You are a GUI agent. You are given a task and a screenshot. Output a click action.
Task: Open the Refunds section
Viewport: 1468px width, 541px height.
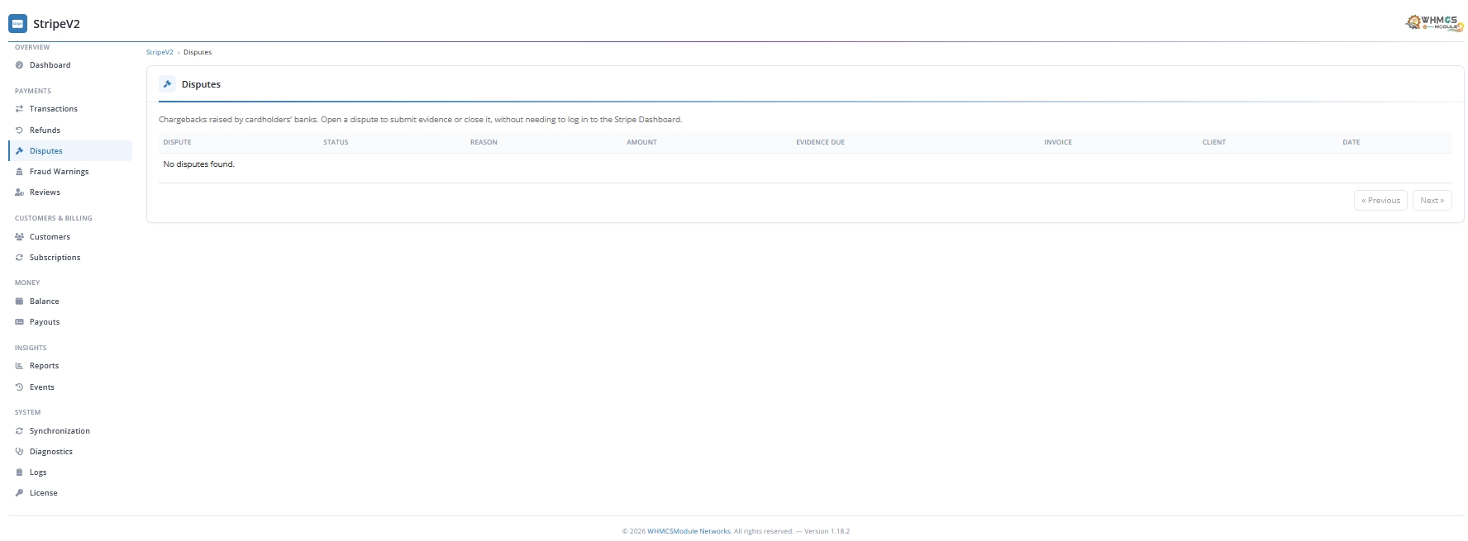coord(70,131)
